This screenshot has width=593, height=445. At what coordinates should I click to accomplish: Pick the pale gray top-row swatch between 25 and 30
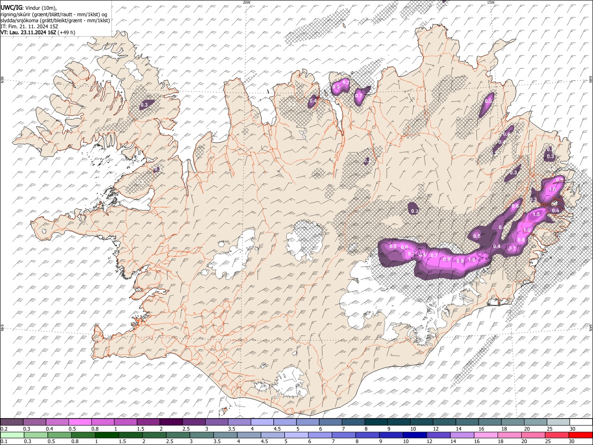click(559, 422)
